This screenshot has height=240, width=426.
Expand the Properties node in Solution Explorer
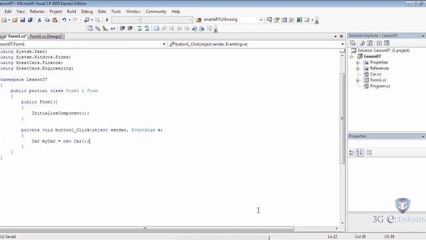coord(358,63)
